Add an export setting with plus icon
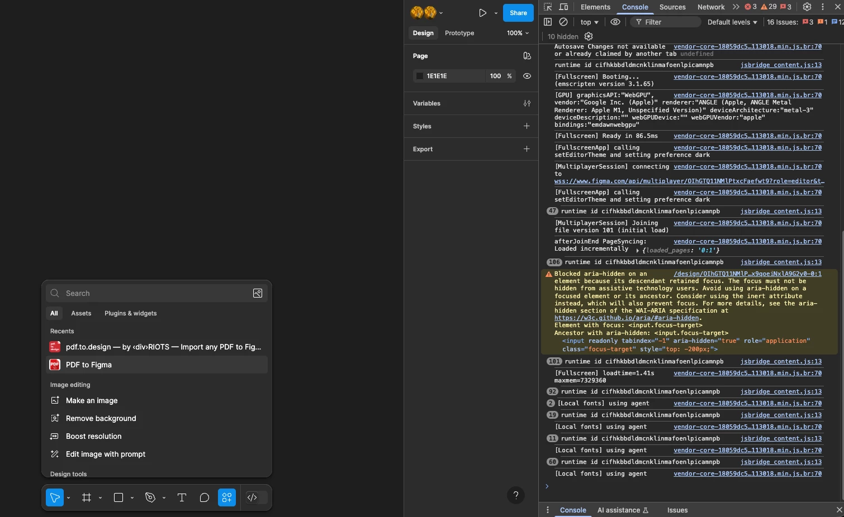 click(x=527, y=149)
